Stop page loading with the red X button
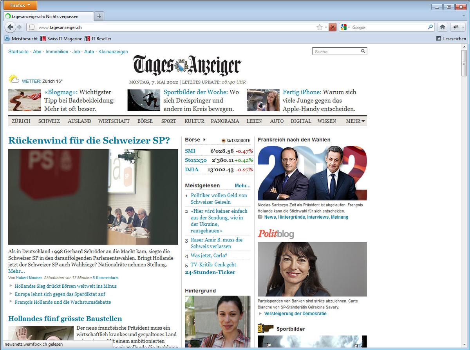Image resolution: width=470 pixels, height=350 pixels. pos(333,27)
